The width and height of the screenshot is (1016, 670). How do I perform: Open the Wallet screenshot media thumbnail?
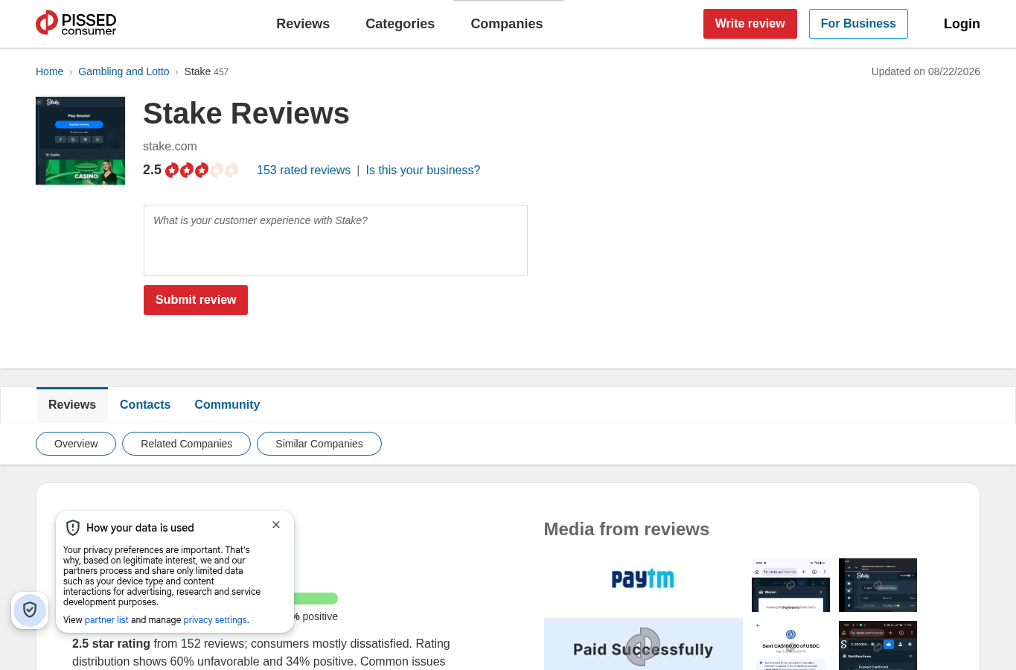coord(790,585)
